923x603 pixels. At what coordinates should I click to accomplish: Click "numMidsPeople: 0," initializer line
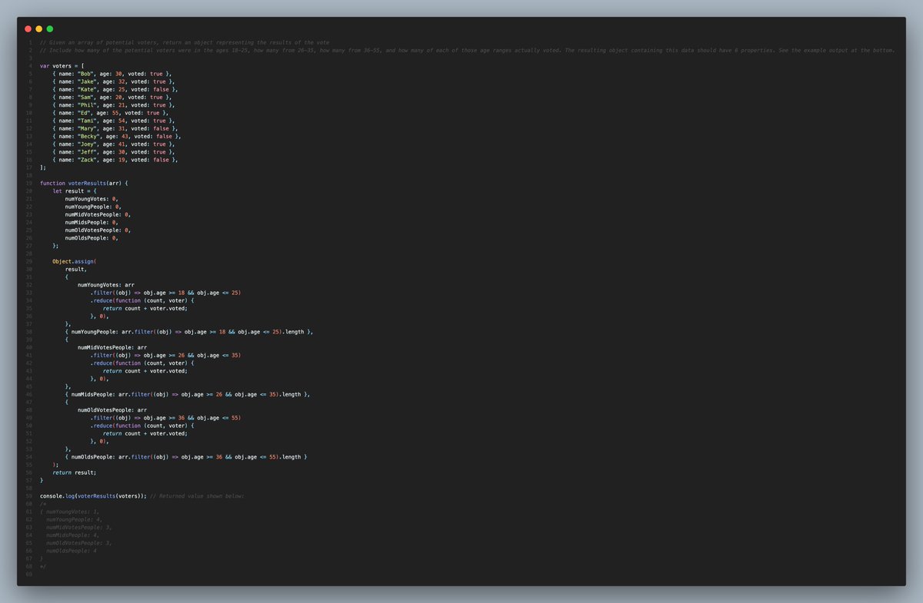[92, 222]
